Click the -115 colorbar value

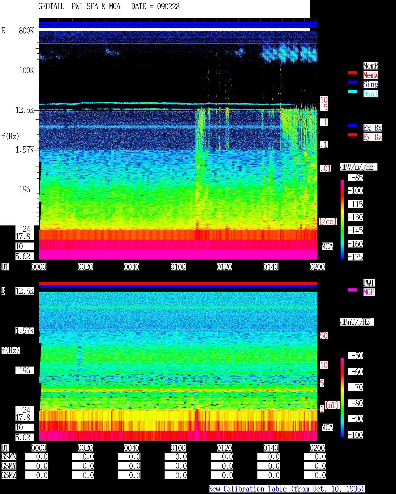tap(355, 204)
